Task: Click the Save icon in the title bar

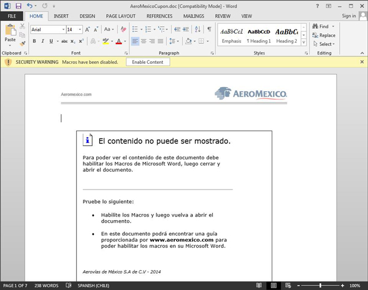Action: [x=18, y=6]
